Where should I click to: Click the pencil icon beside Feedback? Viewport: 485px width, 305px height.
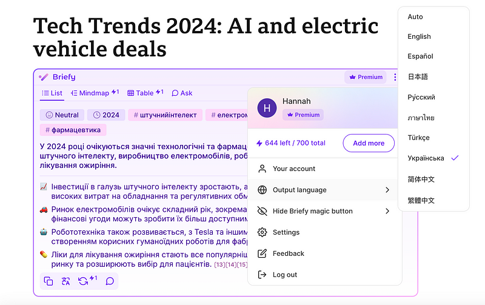click(262, 253)
